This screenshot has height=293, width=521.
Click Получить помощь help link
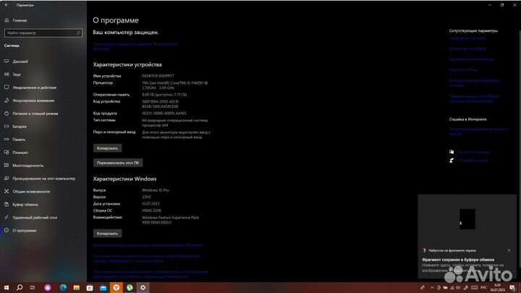coord(474,152)
